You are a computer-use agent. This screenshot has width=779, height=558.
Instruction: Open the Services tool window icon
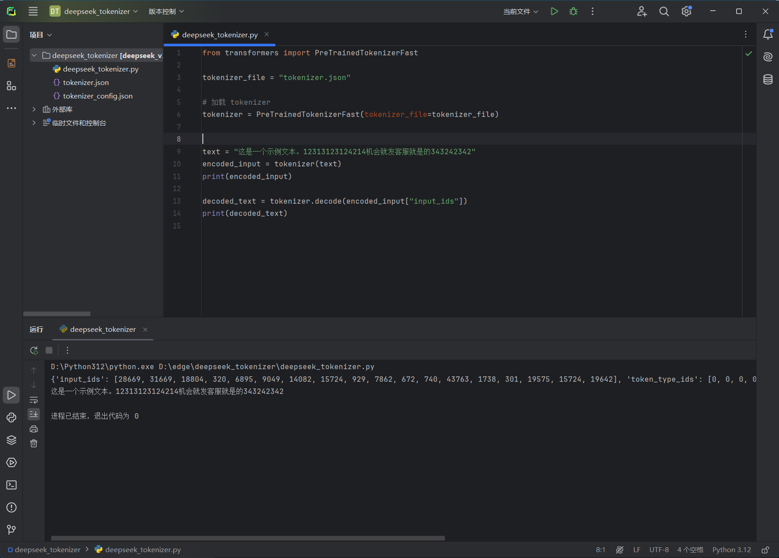(12, 462)
